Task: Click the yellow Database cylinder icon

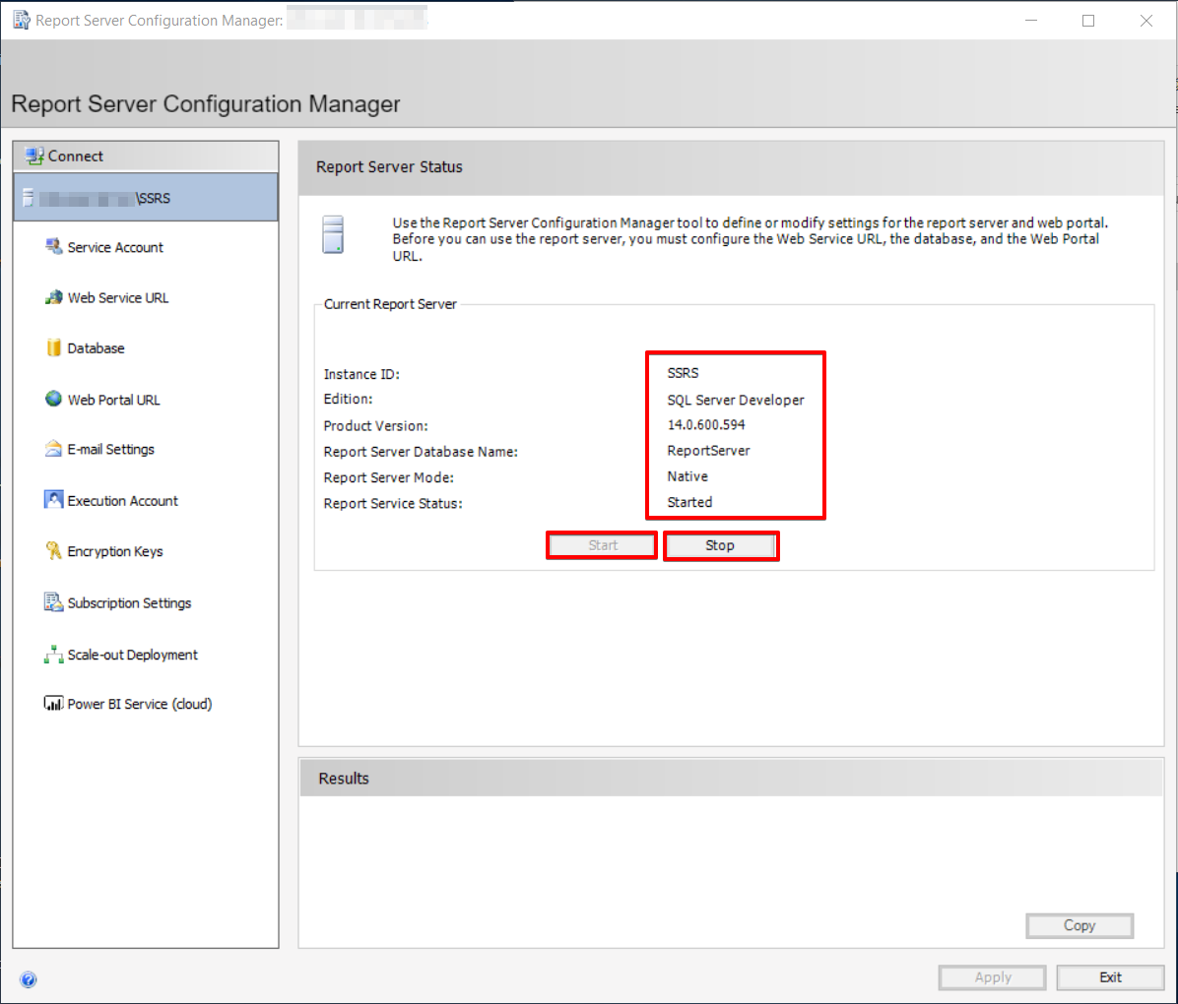Action: point(53,347)
